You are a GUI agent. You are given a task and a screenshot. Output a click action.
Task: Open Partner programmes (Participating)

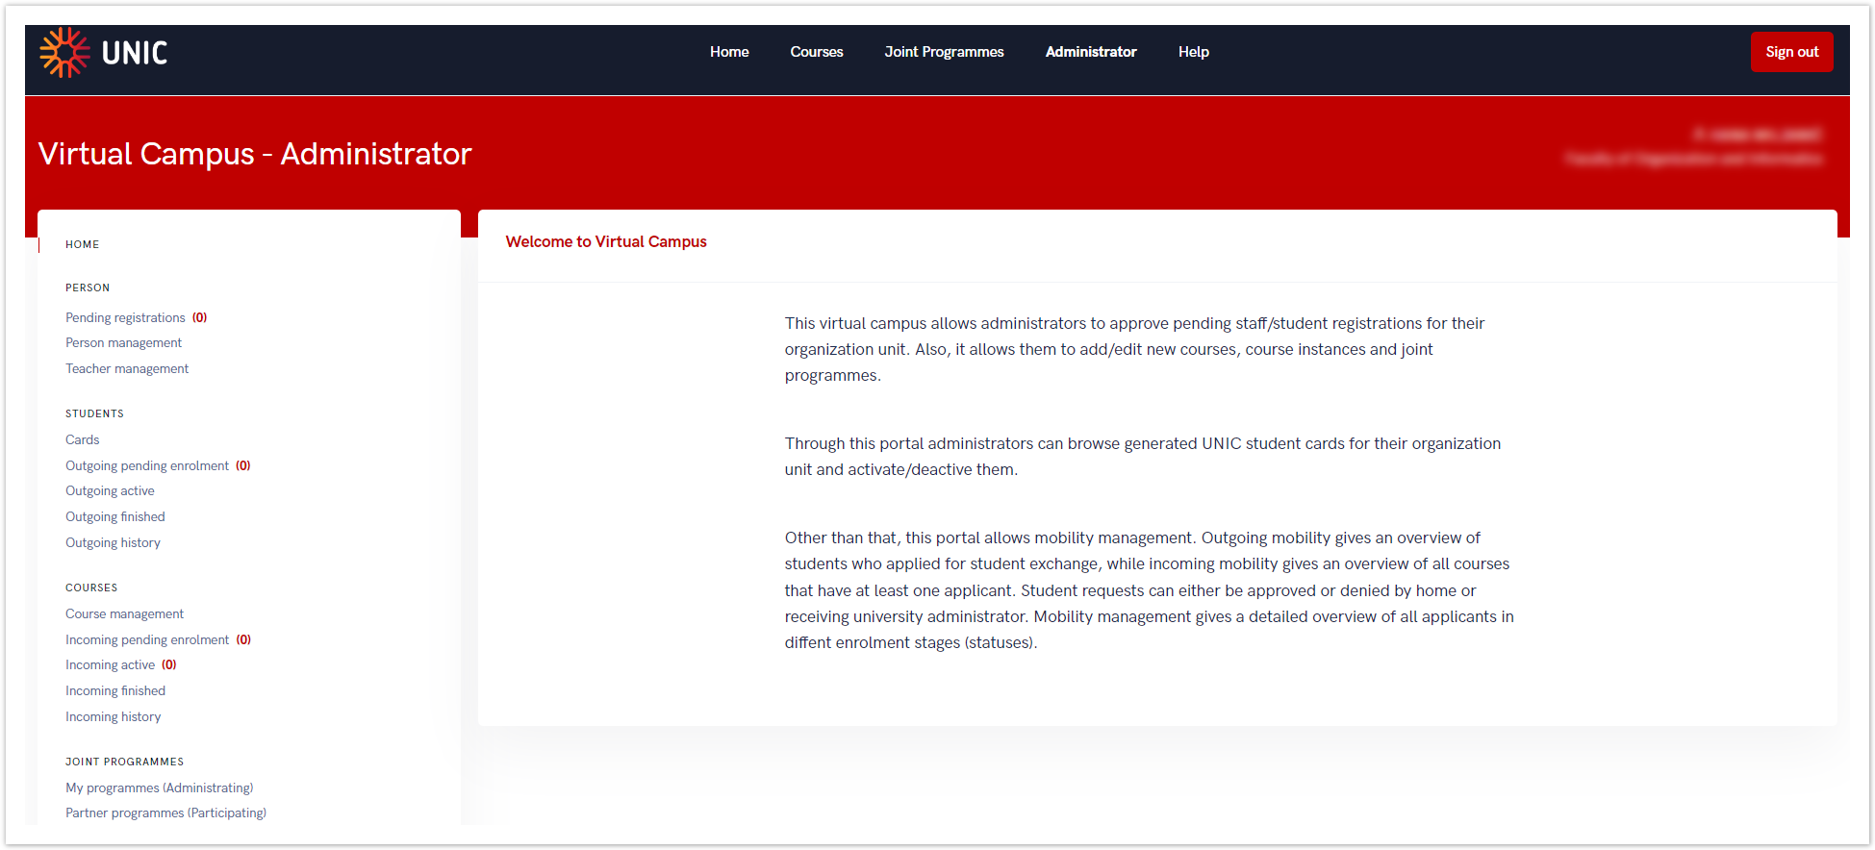(165, 813)
